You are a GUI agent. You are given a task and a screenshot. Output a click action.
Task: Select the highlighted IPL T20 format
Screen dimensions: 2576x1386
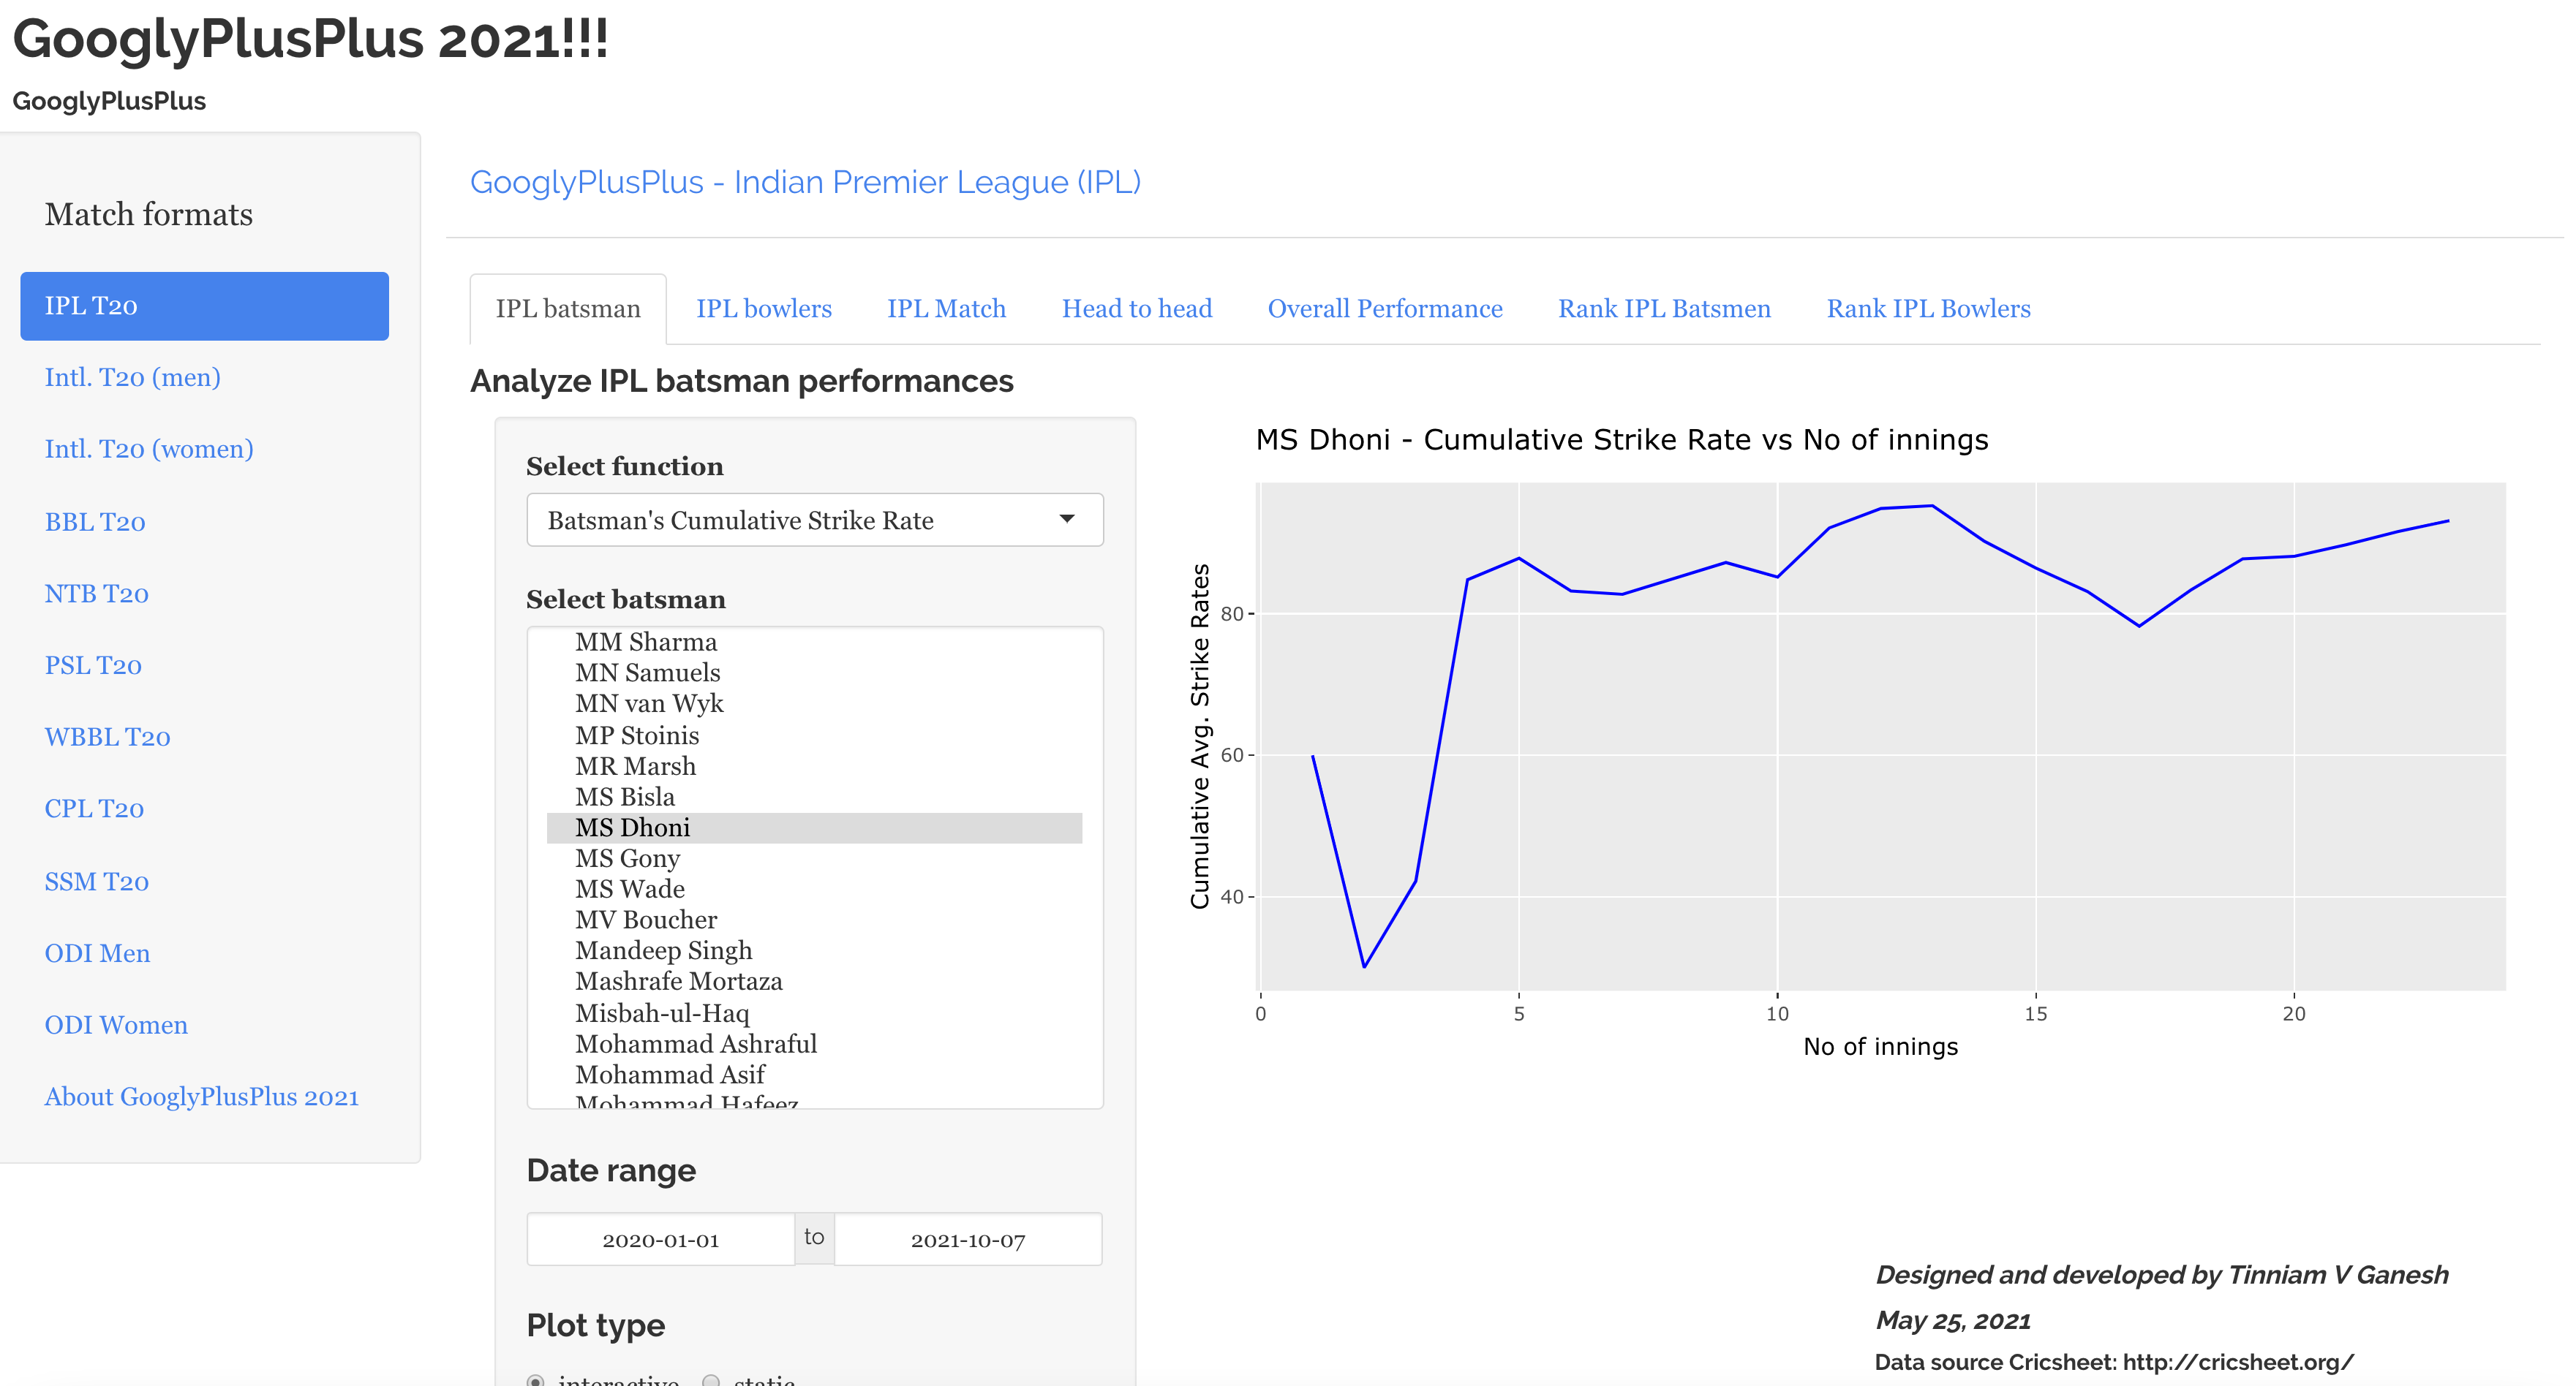[204, 306]
